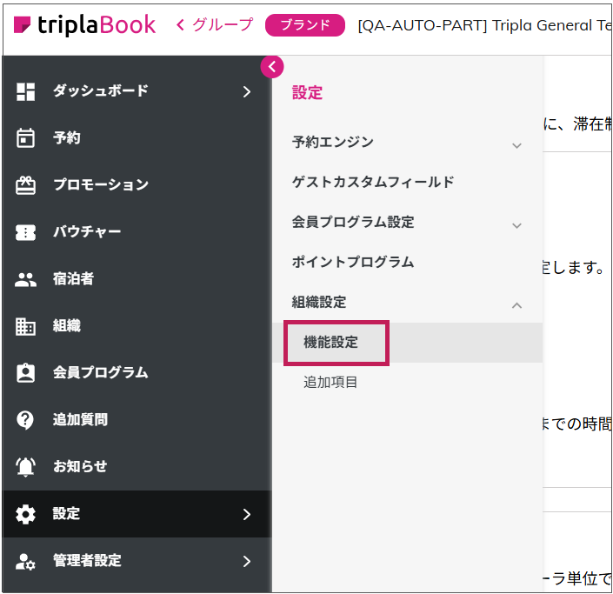
Task: Expand the 会員プログラム設定 chevron
Action: click(516, 225)
